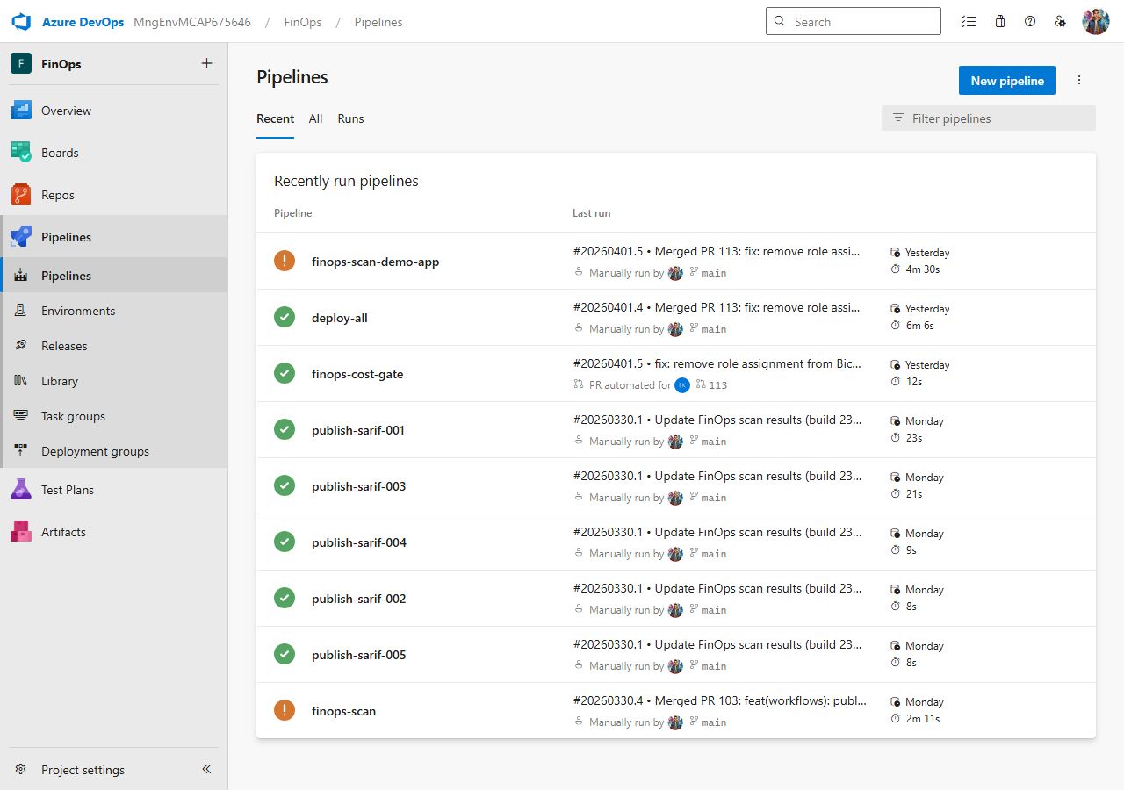Switch to the Recent tab

point(275,118)
